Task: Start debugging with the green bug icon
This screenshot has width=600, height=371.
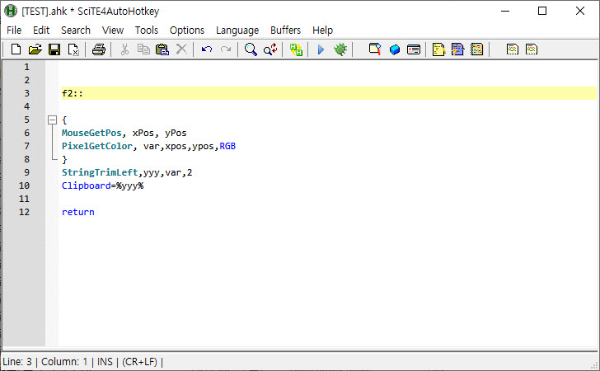Action: (x=340, y=49)
